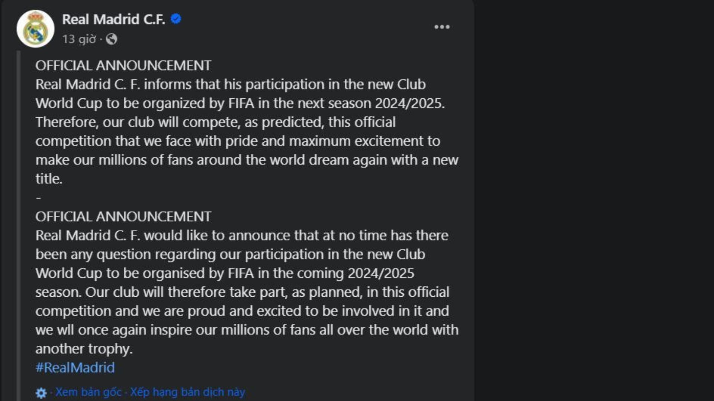Image resolution: width=714 pixels, height=401 pixels.
Task: Open the "13 giờ" post timestamp
Action: (79, 39)
